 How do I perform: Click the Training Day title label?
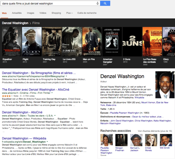[x=49, y=59]
